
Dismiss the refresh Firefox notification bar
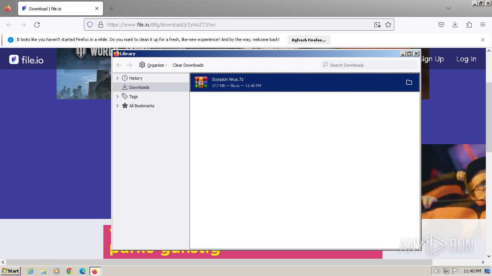point(483,40)
